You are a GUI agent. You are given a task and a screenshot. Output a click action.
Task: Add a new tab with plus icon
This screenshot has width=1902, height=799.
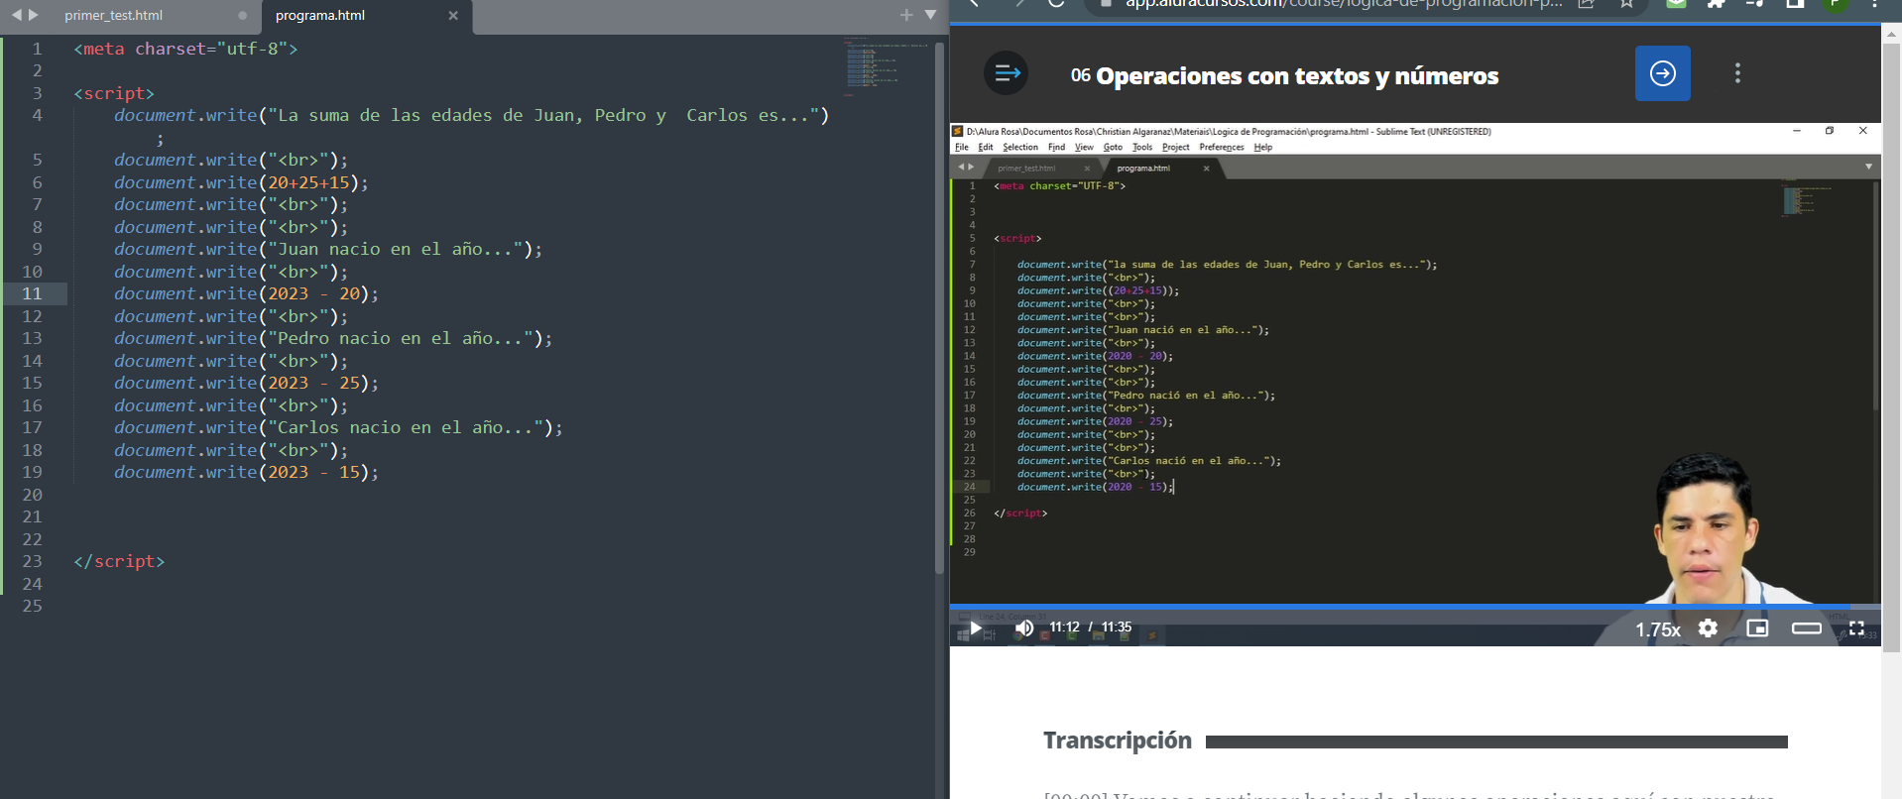[x=906, y=15]
